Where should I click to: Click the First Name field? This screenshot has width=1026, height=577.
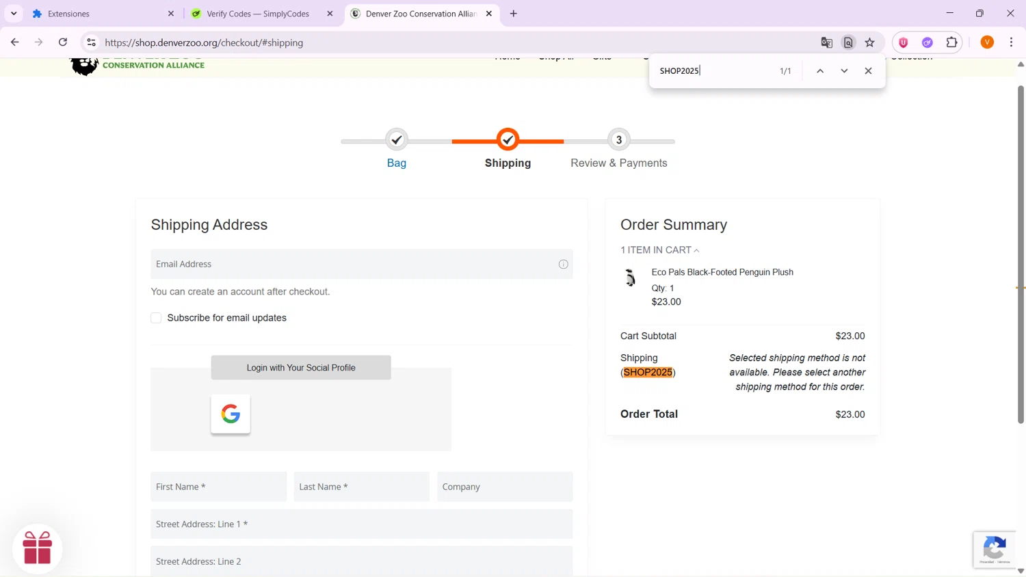click(219, 487)
